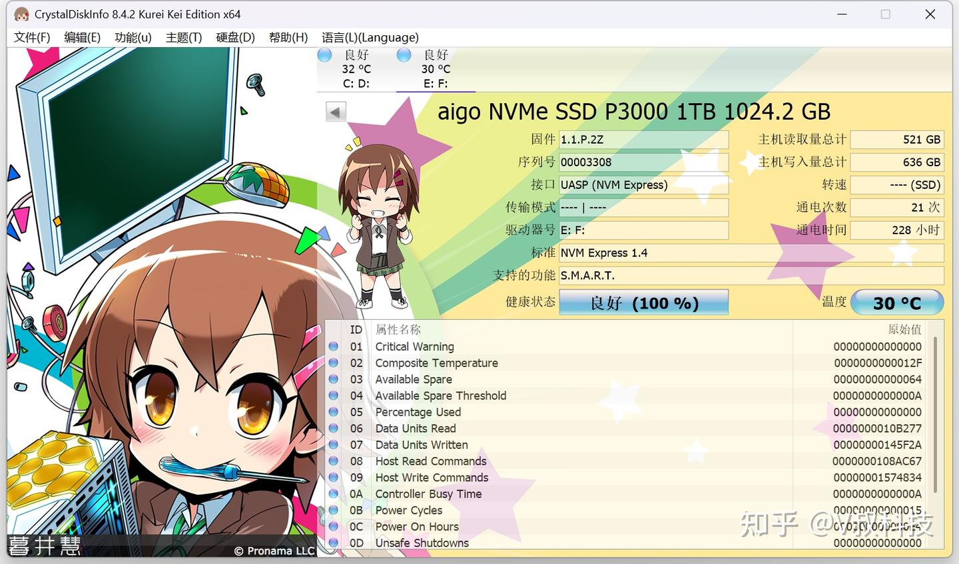Click the 原始值 column header
The width and height of the screenshot is (959, 564).
click(x=905, y=330)
